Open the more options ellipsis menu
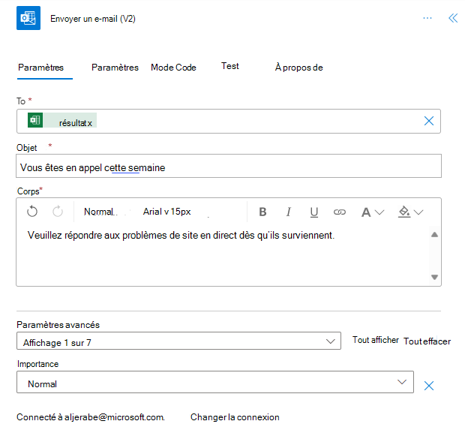Viewport: 465px width, 430px height. (427, 18)
